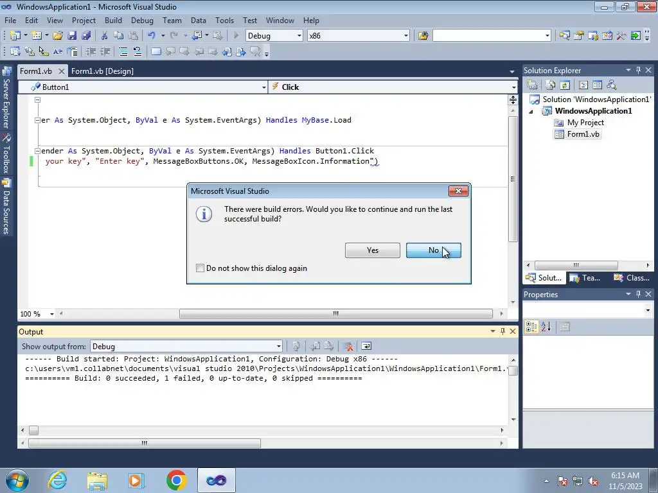Screen dimensions: 658x493
Task: Collapse the WindowsApplication1 project node
Action: (x=531, y=111)
